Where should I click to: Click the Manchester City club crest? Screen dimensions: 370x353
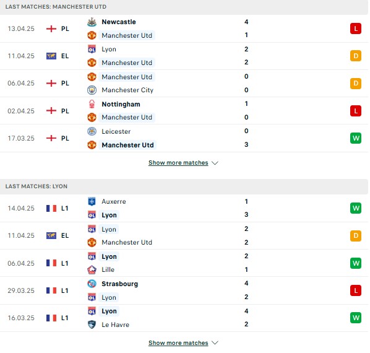[92, 90]
